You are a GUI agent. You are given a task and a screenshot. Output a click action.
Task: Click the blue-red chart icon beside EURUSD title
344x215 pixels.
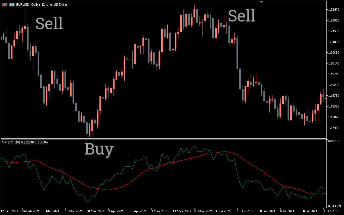(12, 4)
